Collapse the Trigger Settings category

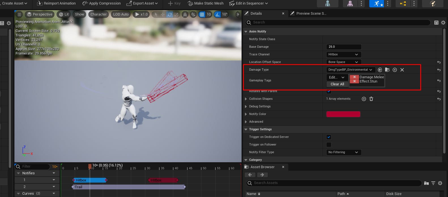click(246, 129)
